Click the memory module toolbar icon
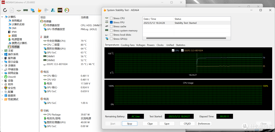 click(26, 10)
